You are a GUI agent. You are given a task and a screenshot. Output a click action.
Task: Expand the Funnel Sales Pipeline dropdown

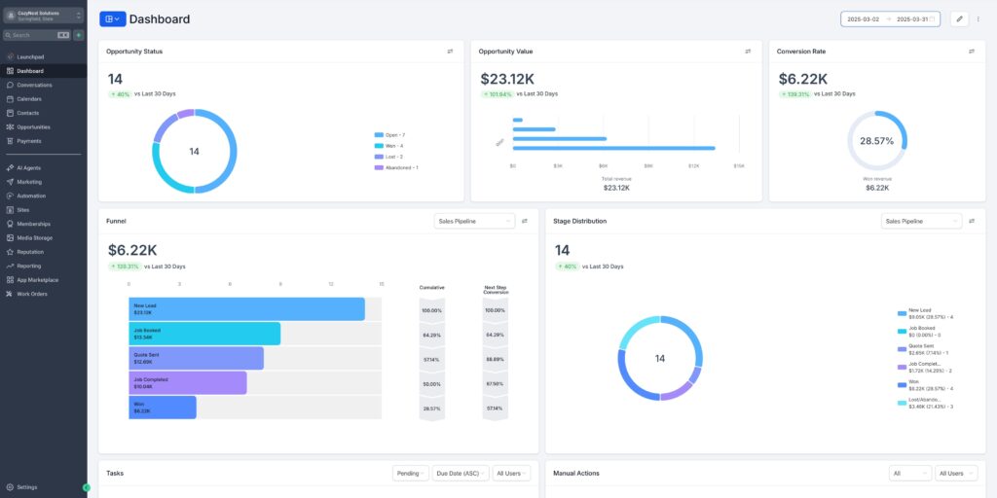474,221
